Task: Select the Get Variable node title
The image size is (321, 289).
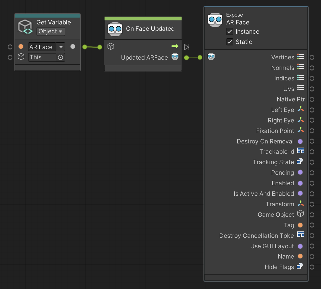Action: point(53,22)
